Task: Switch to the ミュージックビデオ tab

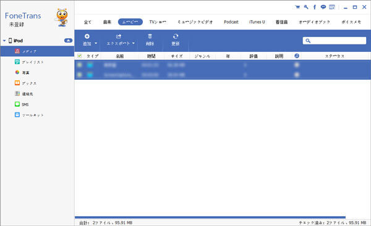Action: [195, 22]
